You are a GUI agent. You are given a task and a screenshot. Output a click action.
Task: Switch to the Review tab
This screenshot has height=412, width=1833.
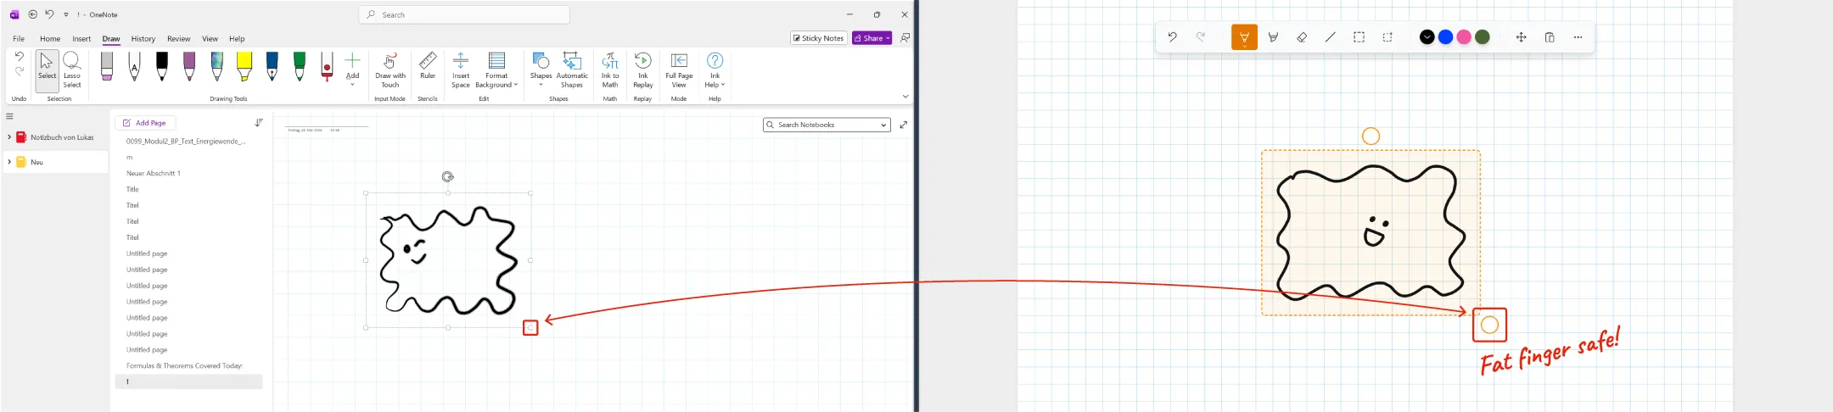pyautogui.click(x=179, y=39)
